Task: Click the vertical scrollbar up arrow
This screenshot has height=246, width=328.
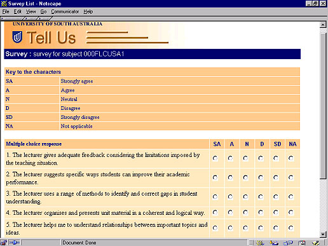Action: (x=323, y=25)
